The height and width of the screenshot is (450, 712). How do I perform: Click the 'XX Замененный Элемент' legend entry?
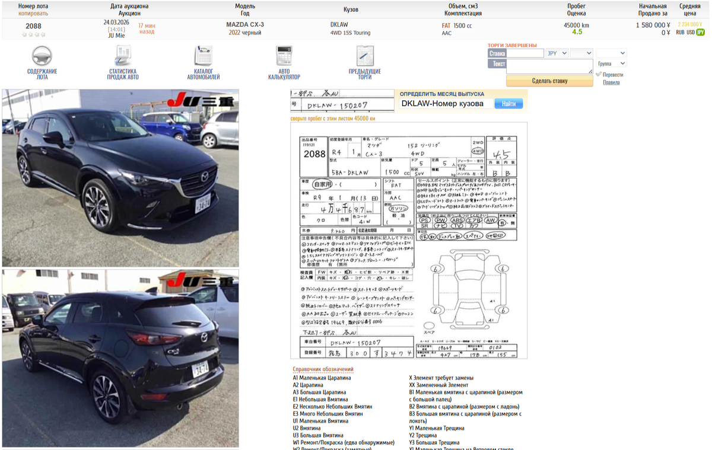click(438, 385)
